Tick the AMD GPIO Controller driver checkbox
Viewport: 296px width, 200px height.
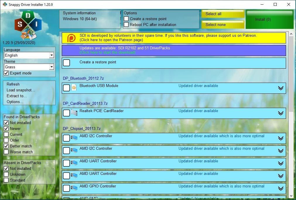click(66, 188)
